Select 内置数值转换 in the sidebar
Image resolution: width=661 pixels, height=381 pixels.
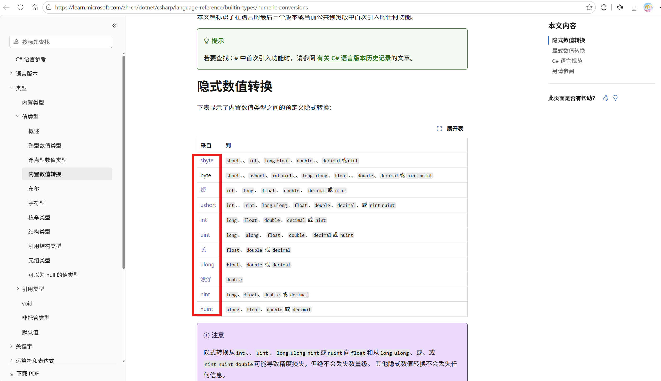click(x=67, y=174)
